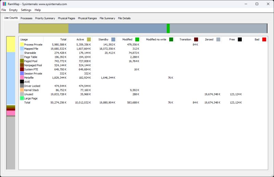Click the Total column header
This screenshot has width=274, height=177.
(55, 39)
